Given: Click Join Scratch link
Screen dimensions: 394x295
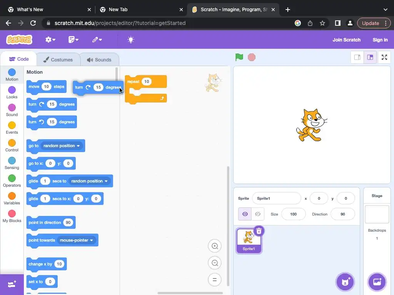Looking at the screenshot, I should coord(347,40).
